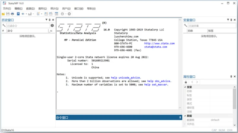Click wrench icon in 变量窗口 filter

click(x=185, y=26)
